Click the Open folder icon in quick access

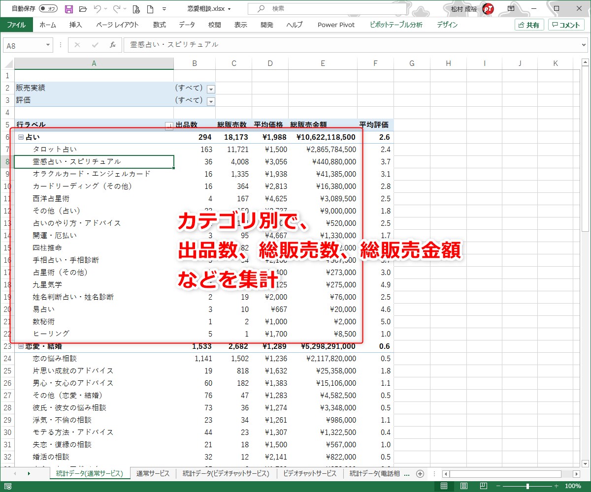(83, 9)
